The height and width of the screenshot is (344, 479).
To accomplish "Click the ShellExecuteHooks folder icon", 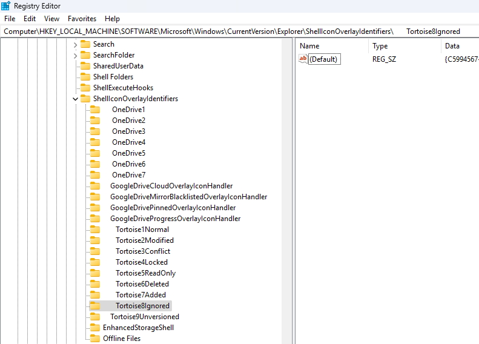I will click(x=85, y=88).
